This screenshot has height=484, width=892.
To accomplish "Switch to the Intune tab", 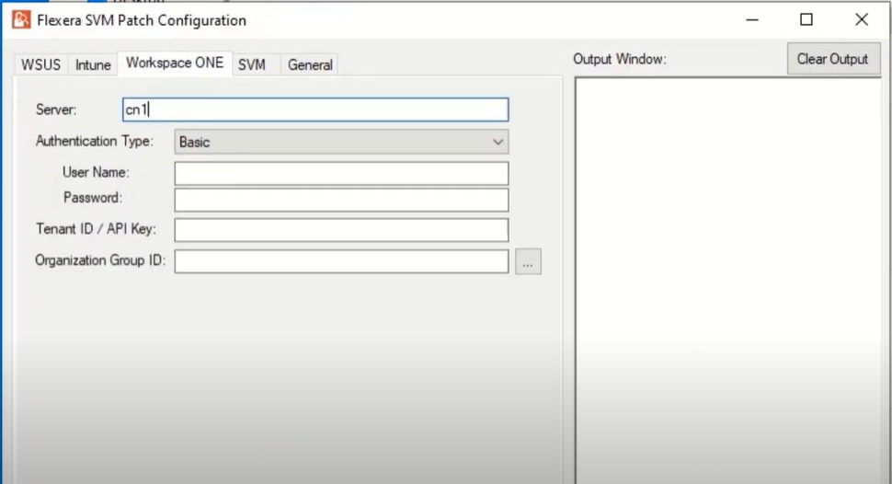I will (x=93, y=65).
